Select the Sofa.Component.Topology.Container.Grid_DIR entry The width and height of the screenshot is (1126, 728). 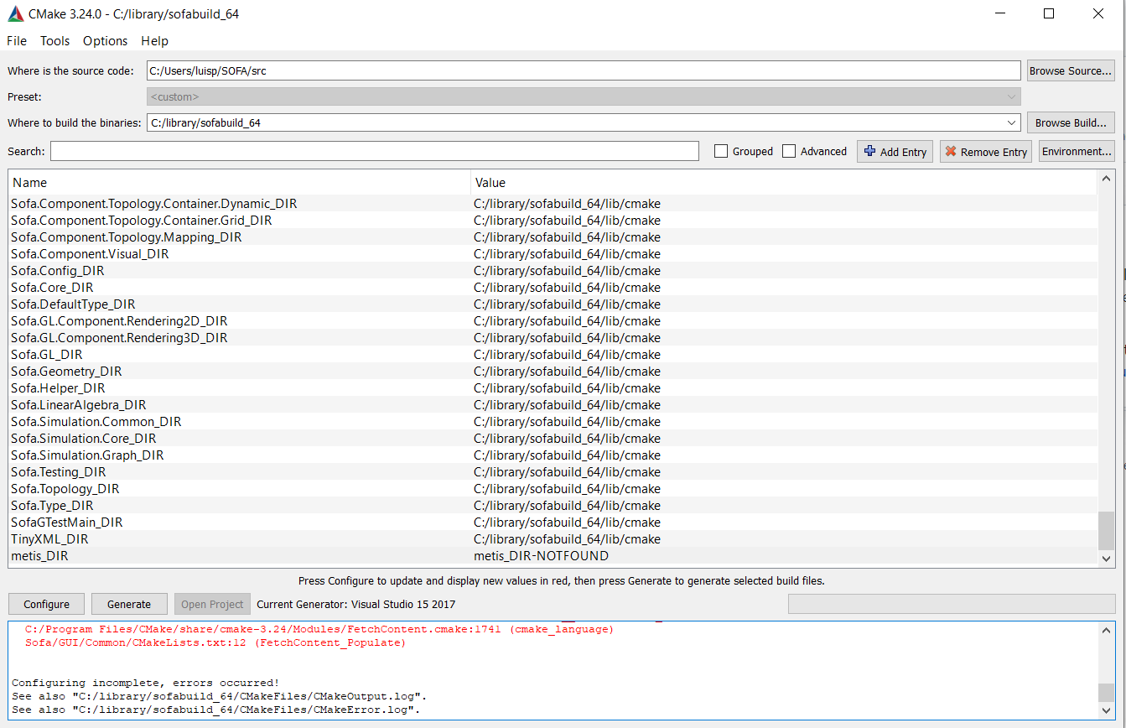click(x=142, y=221)
